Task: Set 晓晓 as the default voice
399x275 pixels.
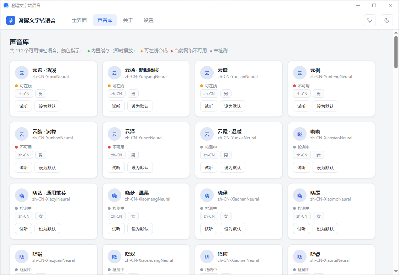Action: [325, 167]
